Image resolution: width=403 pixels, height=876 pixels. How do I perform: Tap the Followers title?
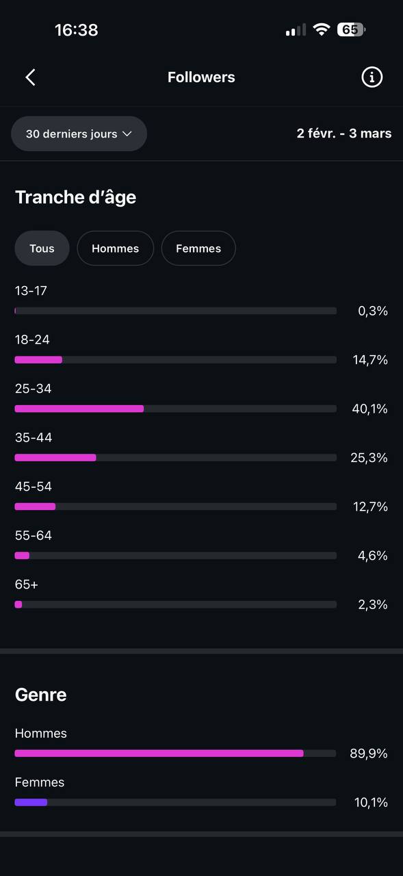point(201,77)
